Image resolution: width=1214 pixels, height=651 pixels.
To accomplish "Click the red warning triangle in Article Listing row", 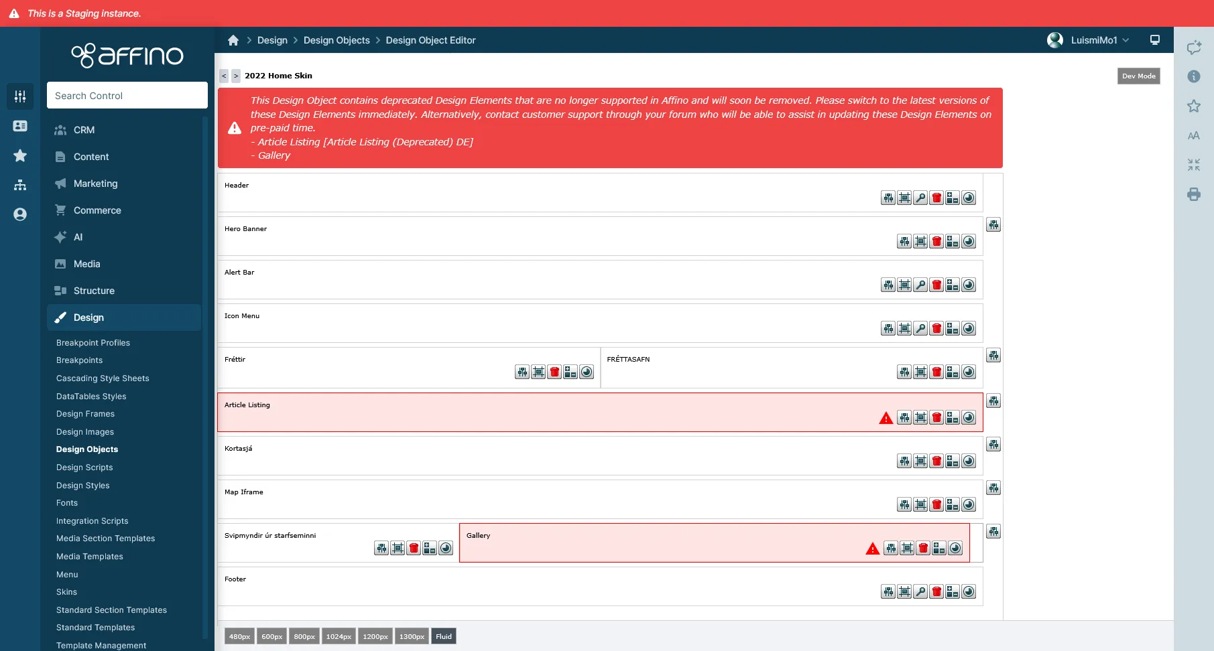I will coord(886,418).
